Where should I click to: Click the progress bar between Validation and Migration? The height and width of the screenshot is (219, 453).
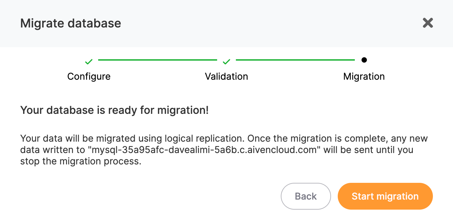pyautogui.click(x=295, y=60)
